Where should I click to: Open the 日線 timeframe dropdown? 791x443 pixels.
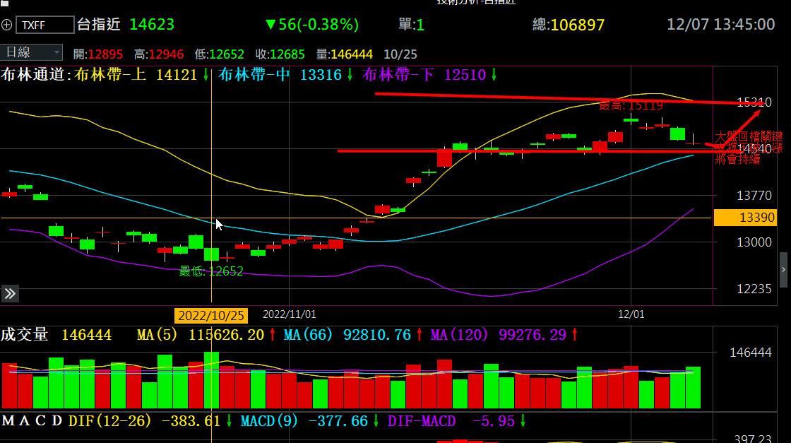32,52
